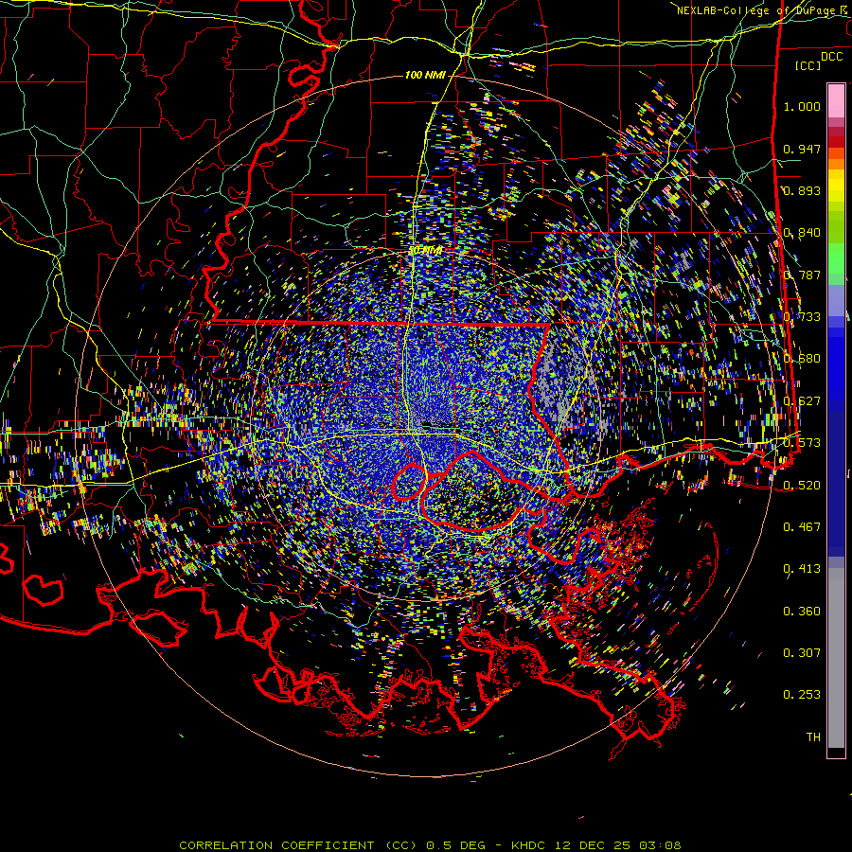This screenshot has height=852, width=852.
Task: Select the 0.413 legend value
Action: coord(802,569)
